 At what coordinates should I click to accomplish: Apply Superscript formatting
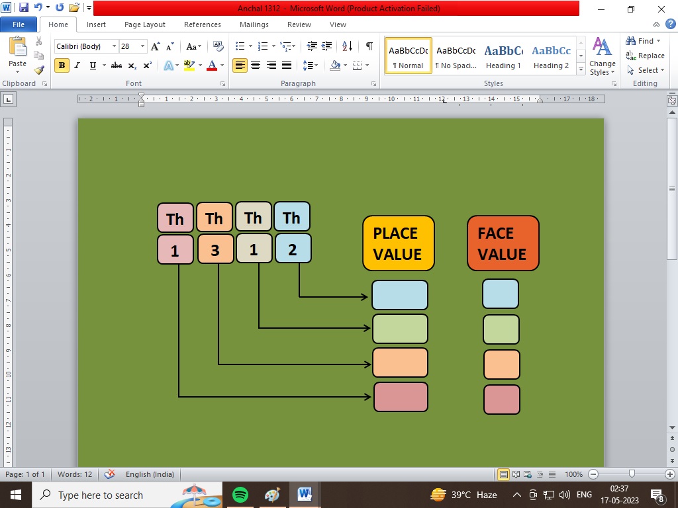tap(147, 65)
